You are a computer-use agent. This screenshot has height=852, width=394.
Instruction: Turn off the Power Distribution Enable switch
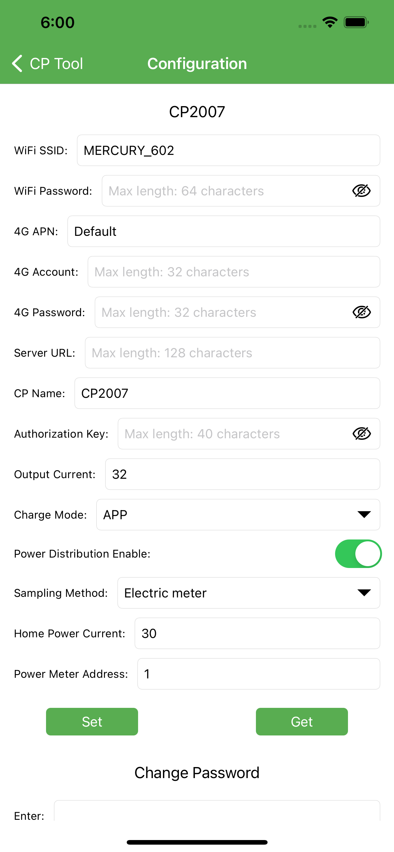coord(358,554)
